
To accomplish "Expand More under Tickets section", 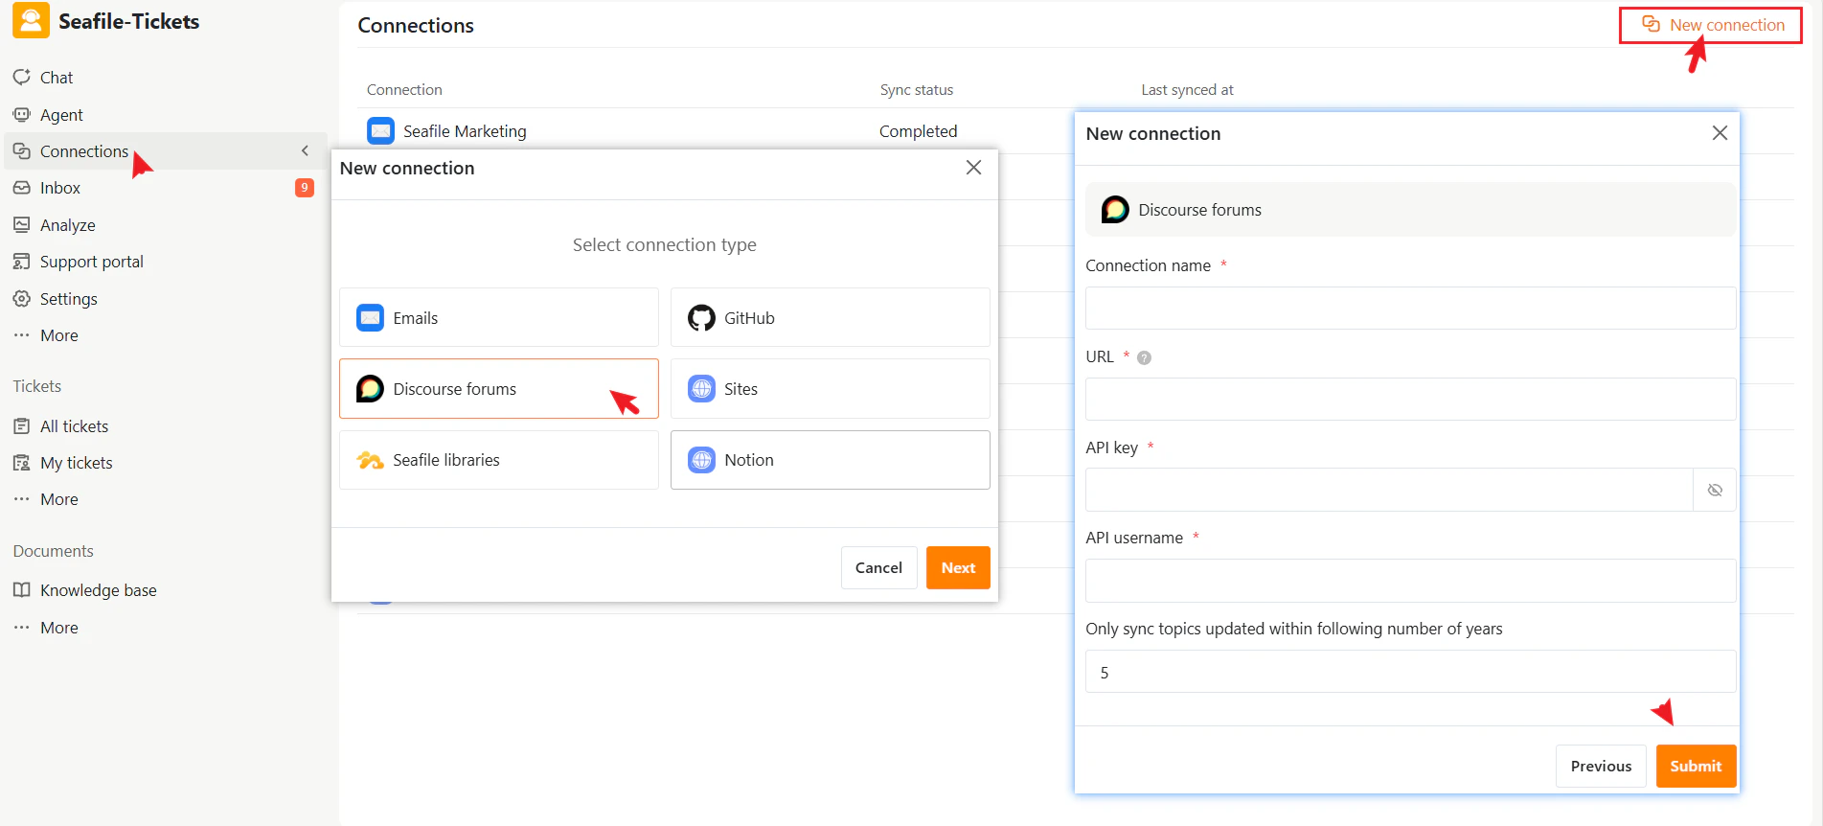I will [x=58, y=499].
